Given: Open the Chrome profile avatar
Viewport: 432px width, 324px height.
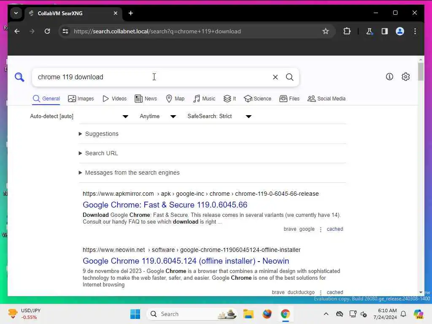Looking at the screenshot, I should pyautogui.click(x=400, y=31).
